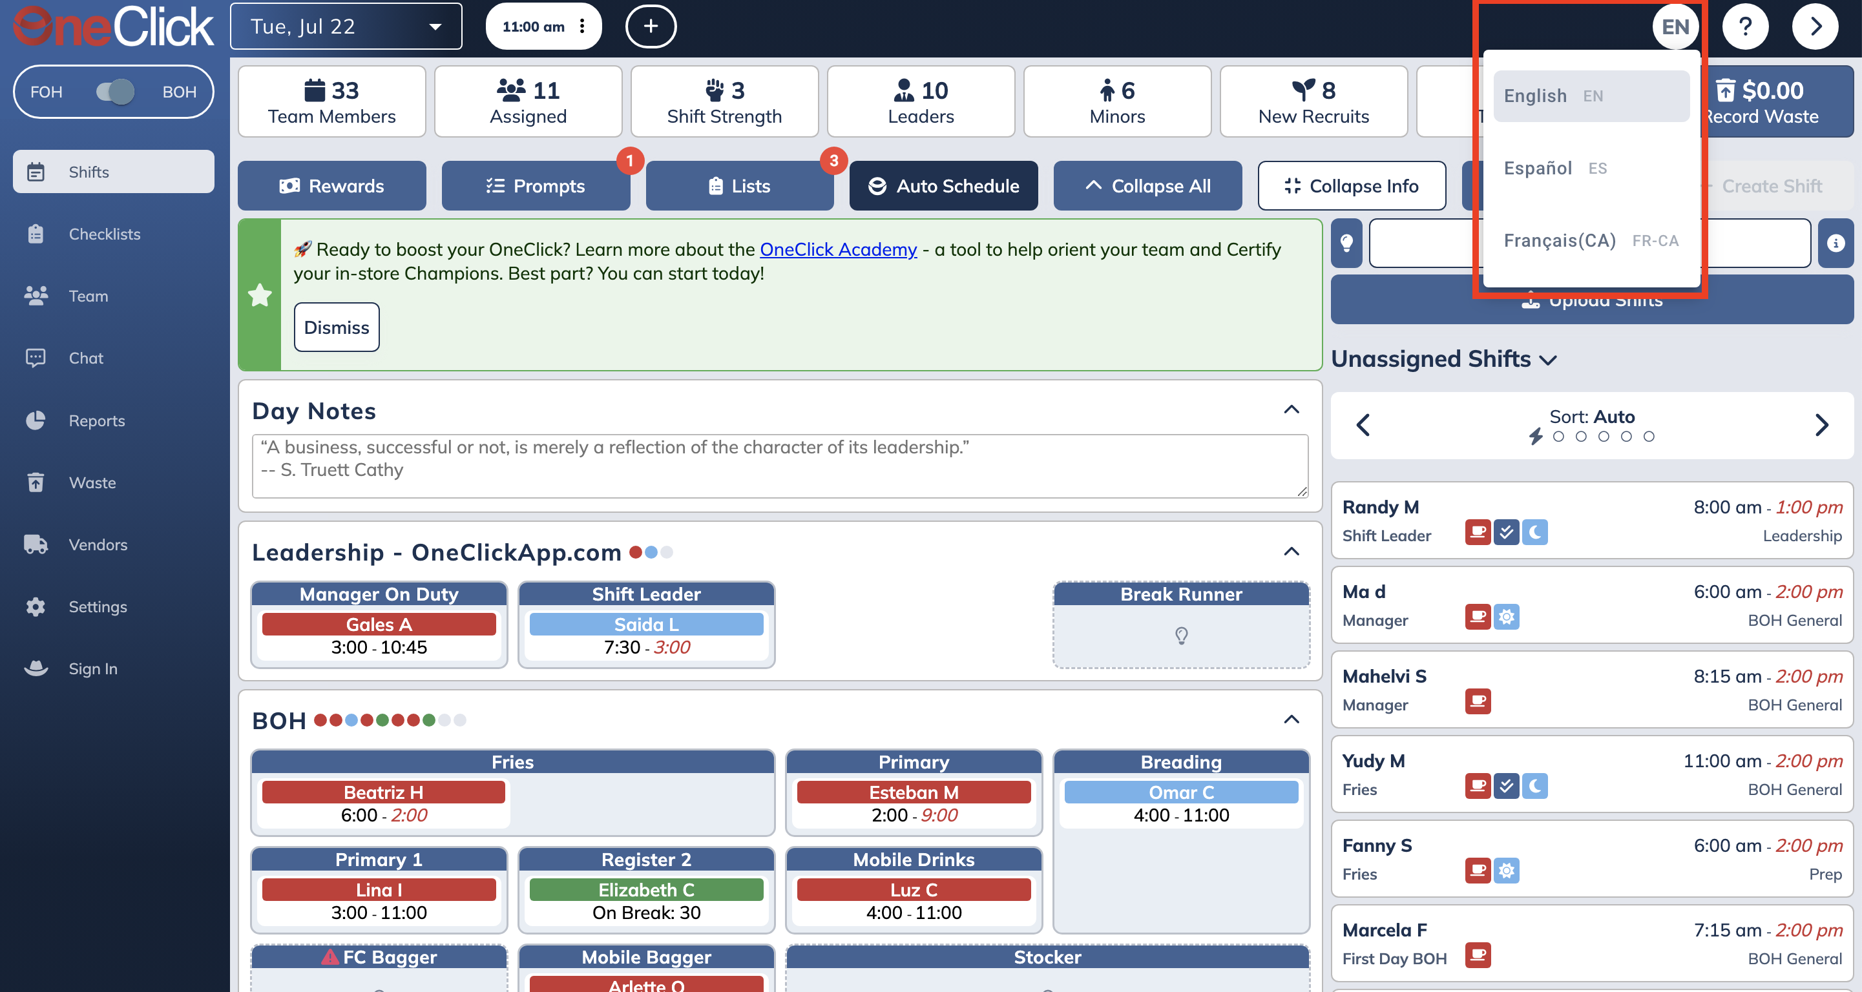This screenshot has width=1862, height=992.
Task: Open the Tue, Jul 22 date dropdown
Action: coord(346,26)
